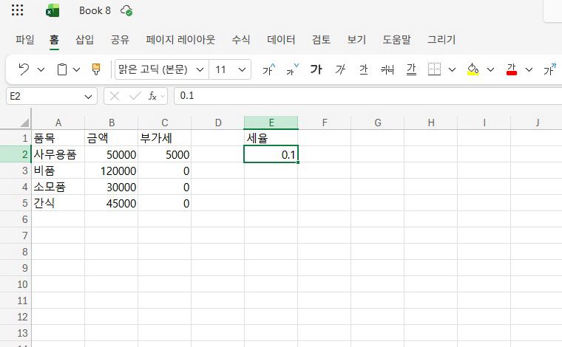Select column C header

click(x=164, y=123)
